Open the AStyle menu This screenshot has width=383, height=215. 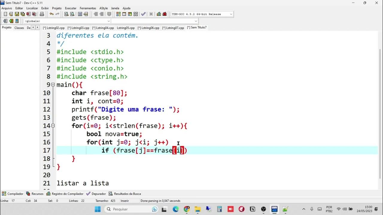coord(104,8)
